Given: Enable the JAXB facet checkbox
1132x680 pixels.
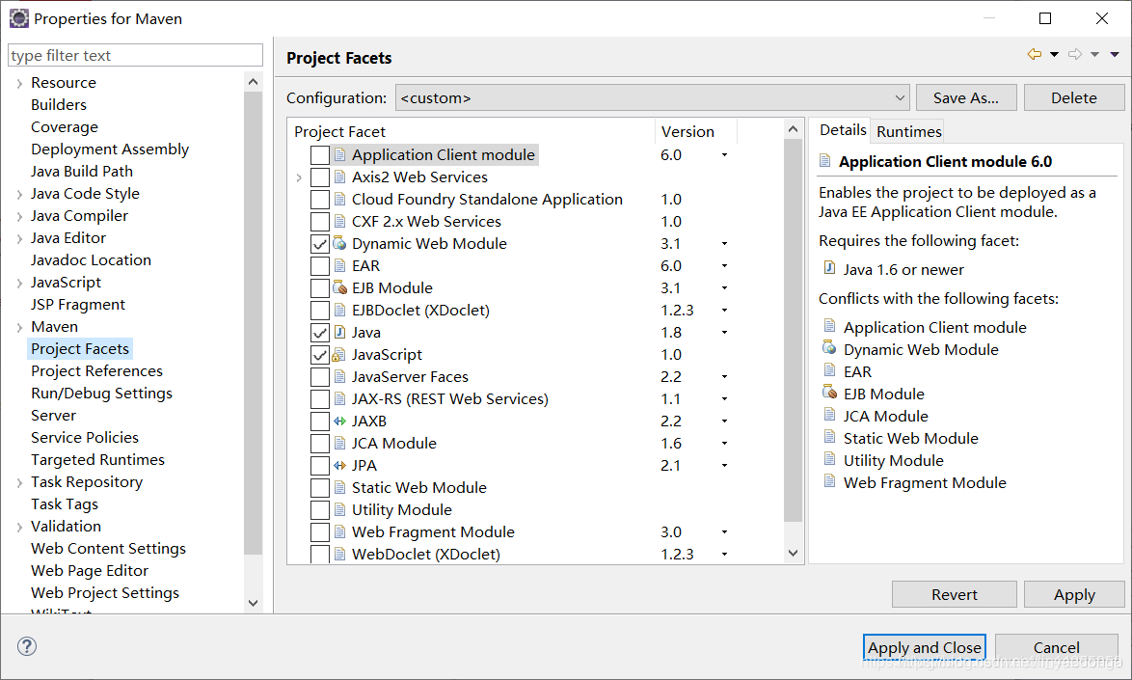Looking at the screenshot, I should [x=320, y=422].
